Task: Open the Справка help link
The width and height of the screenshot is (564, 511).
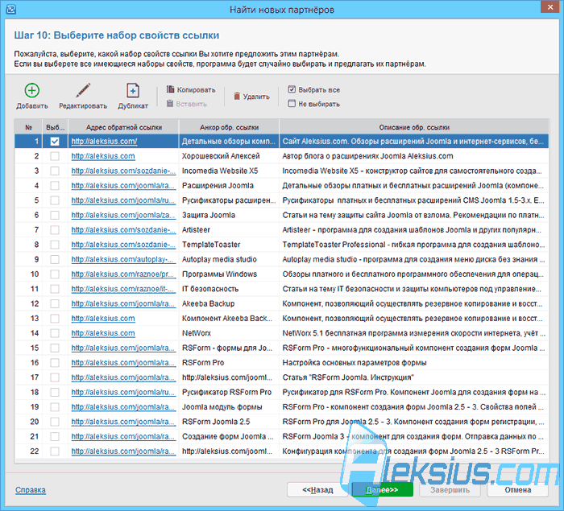Action: click(31, 490)
